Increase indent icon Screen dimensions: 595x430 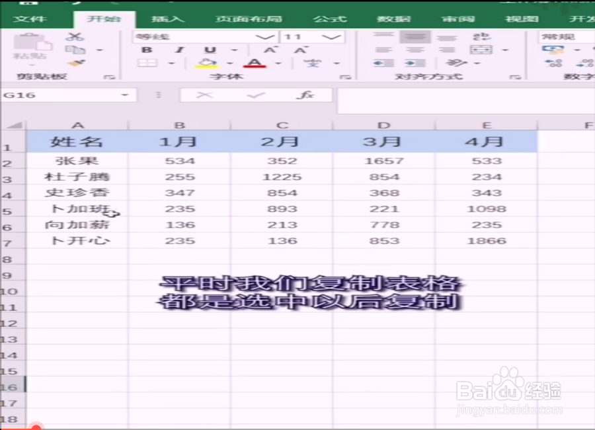click(415, 63)
